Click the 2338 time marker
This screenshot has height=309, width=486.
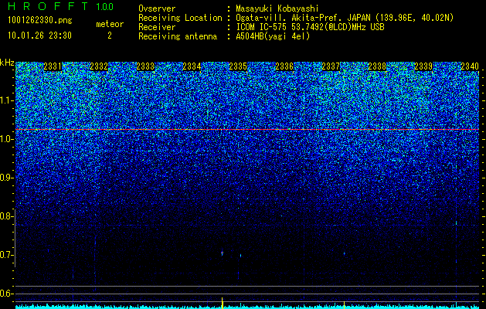377,66
